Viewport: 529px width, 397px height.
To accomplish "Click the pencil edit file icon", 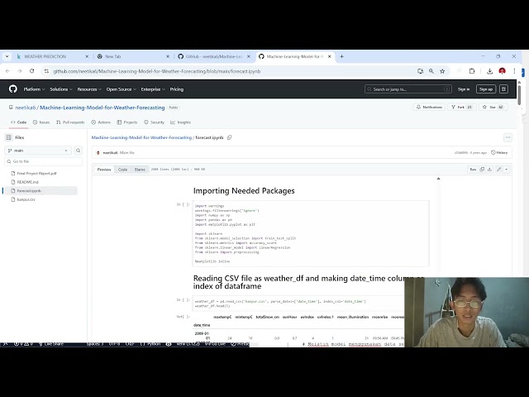I will 498,169.
